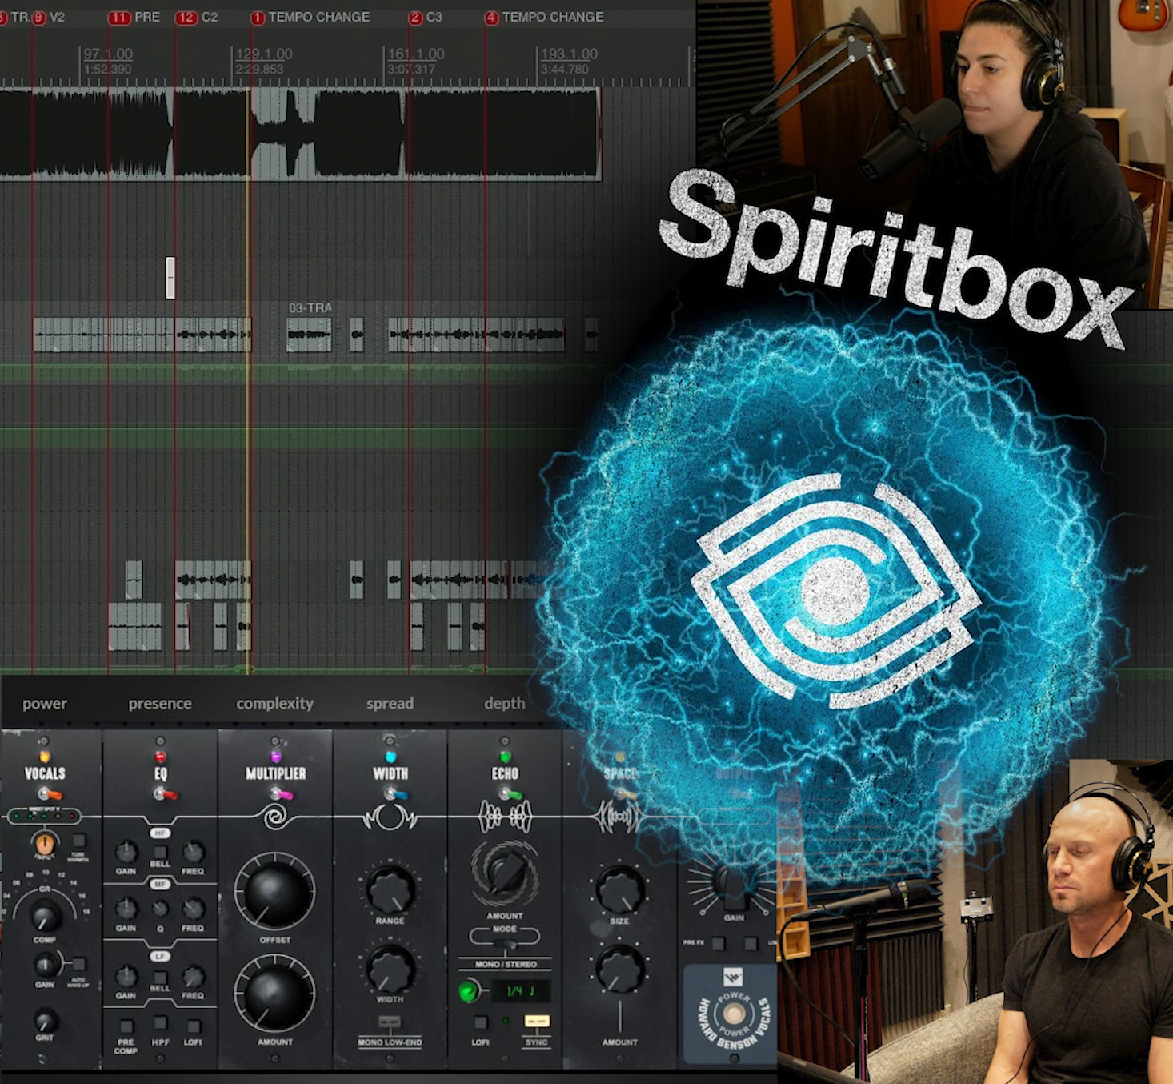Click the Multiplier spiral module icon
Image resolution: width=1173 pixels, height=1084 pixels.
(275, 817)
